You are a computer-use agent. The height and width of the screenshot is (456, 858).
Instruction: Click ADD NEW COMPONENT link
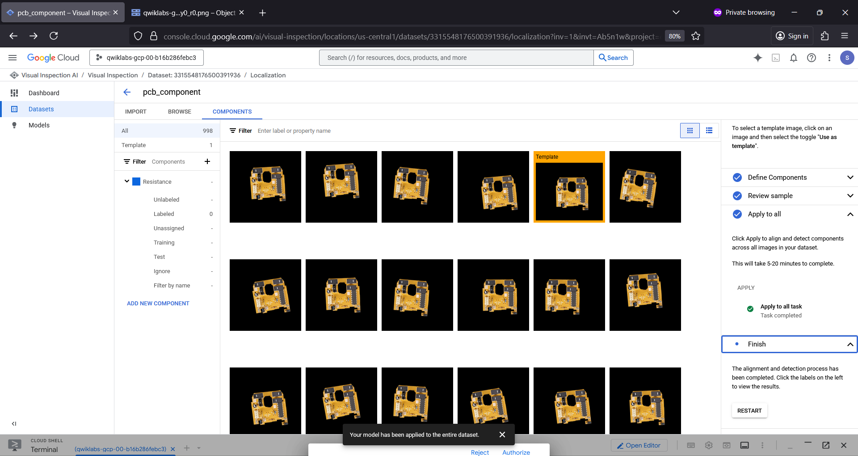tap(158, 304)
